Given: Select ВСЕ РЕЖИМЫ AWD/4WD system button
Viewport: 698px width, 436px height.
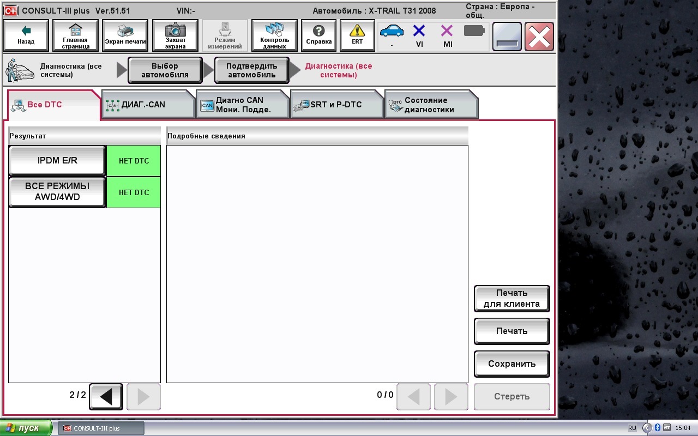Looking at the screenshot, I should pos(57,192).
